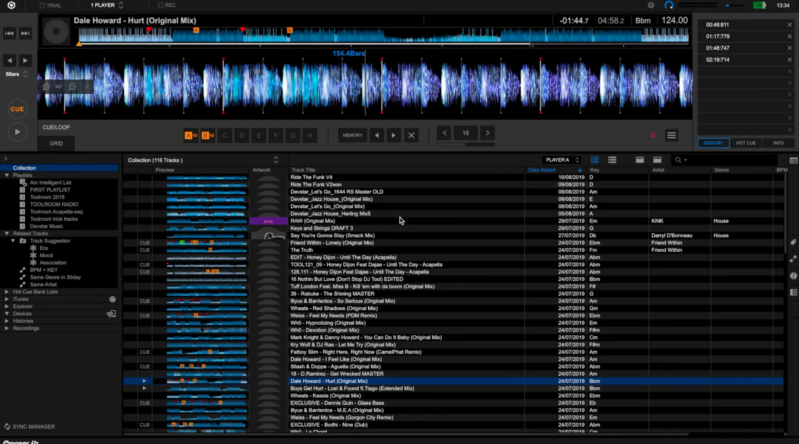Jump to previous track button

pyautogui.click(x=9, y=33)
